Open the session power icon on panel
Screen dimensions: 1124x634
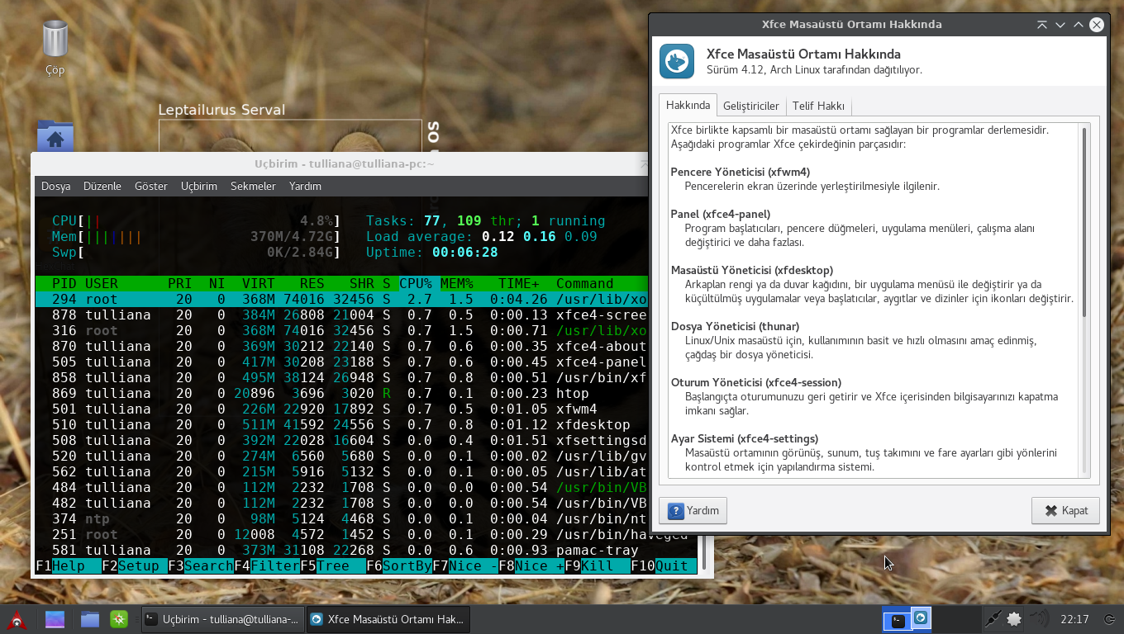tap(1109, 619)
